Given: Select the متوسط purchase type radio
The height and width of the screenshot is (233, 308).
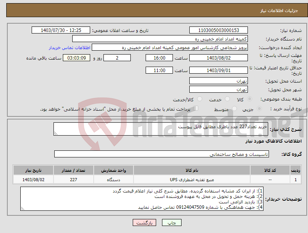Looking at the screenshot, I should [x=234, y=108].
